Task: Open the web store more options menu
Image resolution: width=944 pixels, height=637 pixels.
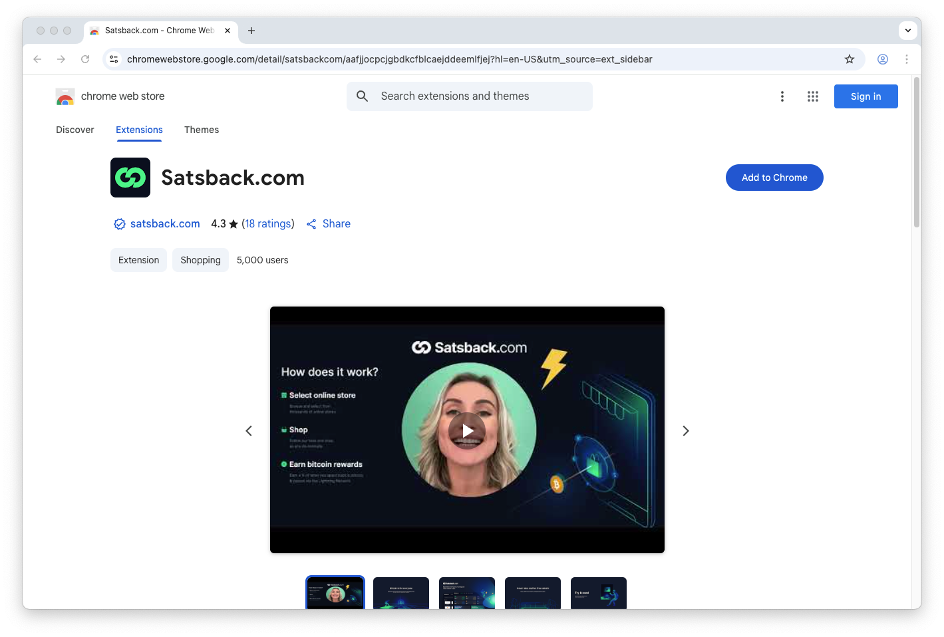Action: coord(782,96)
